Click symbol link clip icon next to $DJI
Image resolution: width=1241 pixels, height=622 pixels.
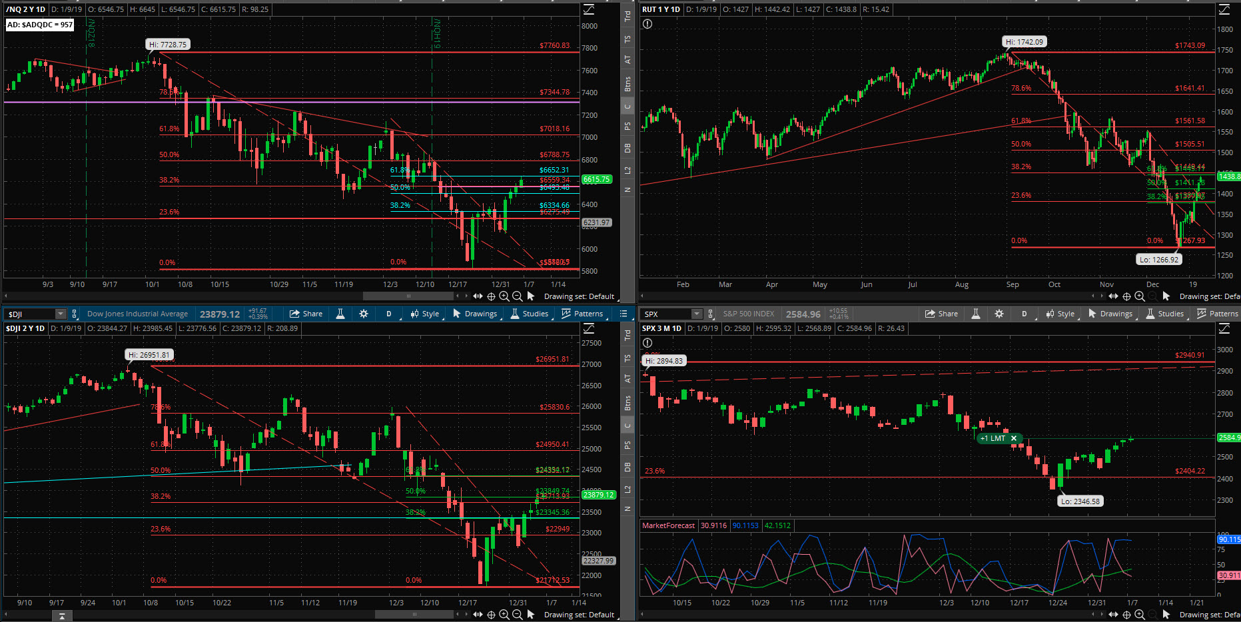(75, 314)
